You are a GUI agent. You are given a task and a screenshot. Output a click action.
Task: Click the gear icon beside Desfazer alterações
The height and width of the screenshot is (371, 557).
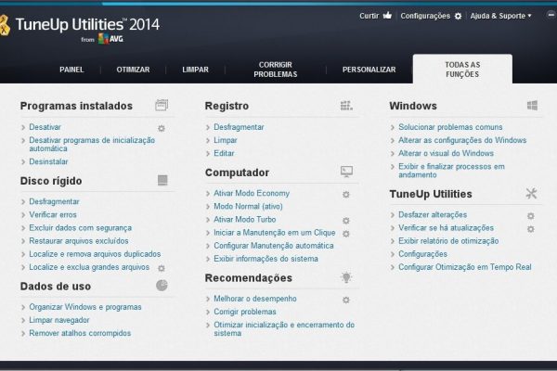coord(531,215)
